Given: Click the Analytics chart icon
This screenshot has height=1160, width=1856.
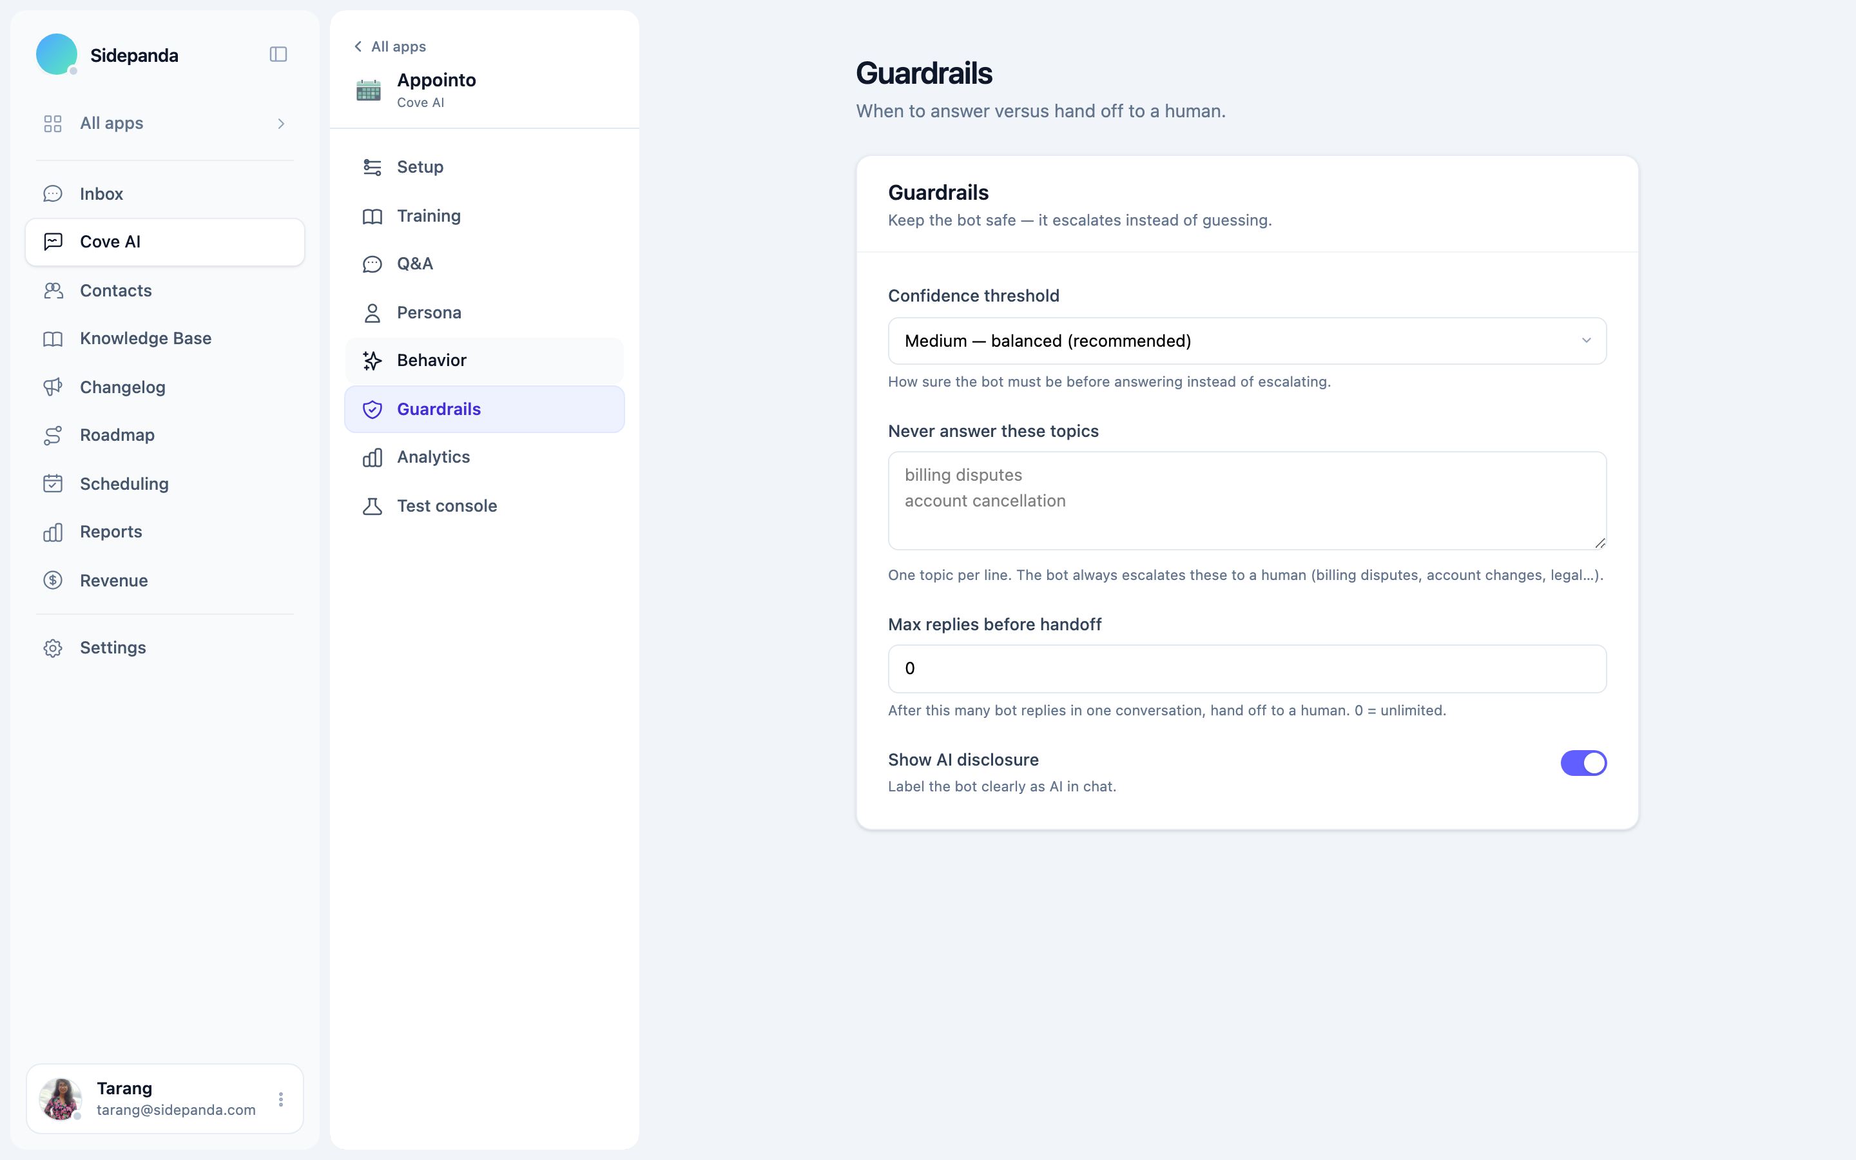Looking at the screenshot, I should pos(372,458).
